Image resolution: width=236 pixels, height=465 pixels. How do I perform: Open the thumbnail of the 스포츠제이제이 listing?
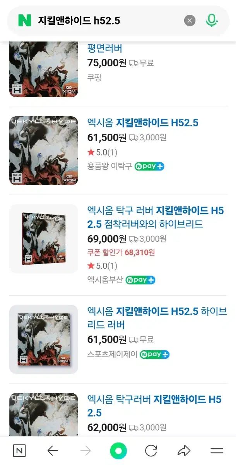44,339
